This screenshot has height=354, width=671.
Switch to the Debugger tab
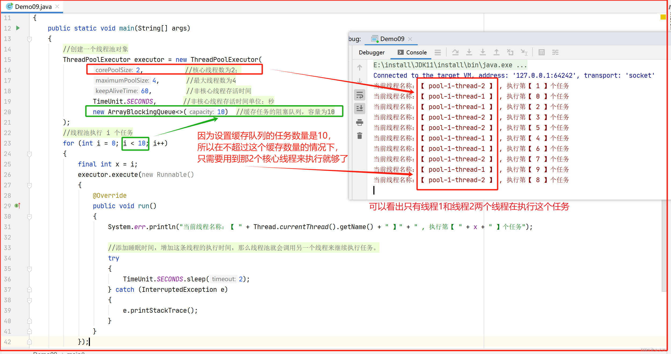pyautogui.click(x=372, y=53)
